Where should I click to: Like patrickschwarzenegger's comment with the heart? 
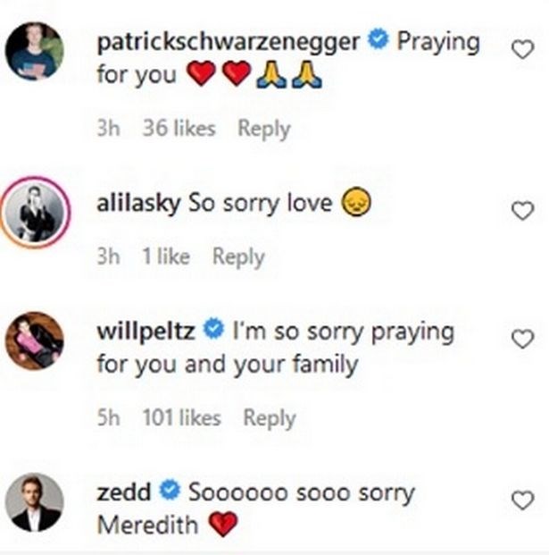[x=522, y=51]
